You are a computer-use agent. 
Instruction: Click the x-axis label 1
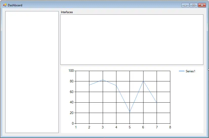coord(76,127)
